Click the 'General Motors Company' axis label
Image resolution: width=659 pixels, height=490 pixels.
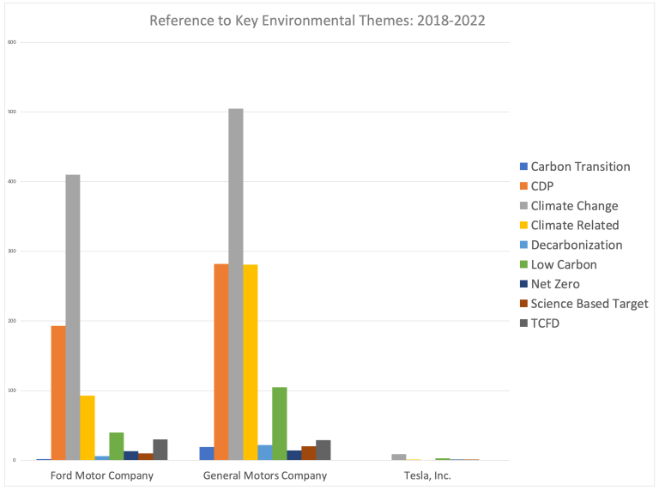click(265, 475)
